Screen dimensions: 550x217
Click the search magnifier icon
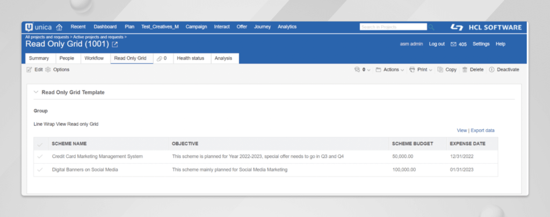pyautogui.click(x=432, y=27)
